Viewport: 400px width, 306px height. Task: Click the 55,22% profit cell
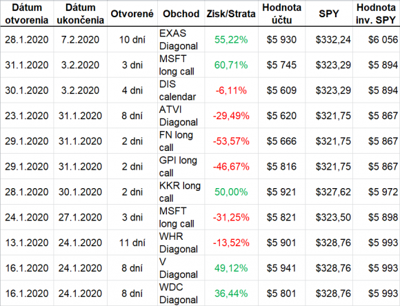pos(231,39)
